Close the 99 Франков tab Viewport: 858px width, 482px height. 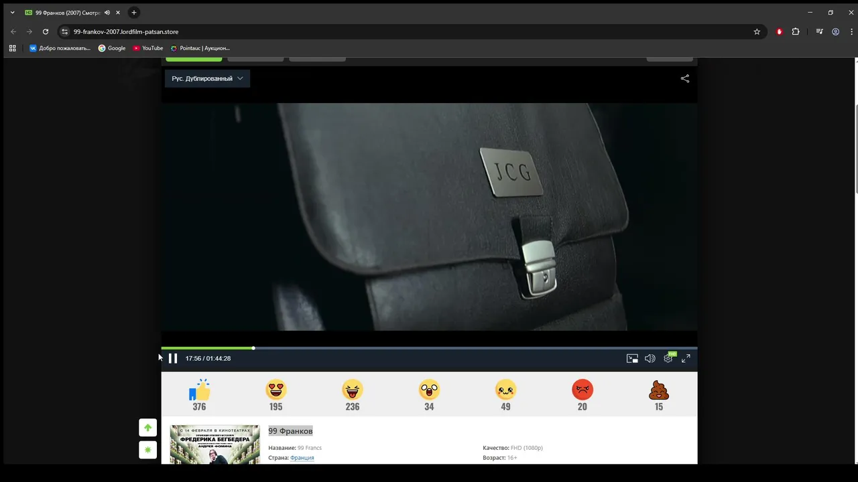coord(119,13)
